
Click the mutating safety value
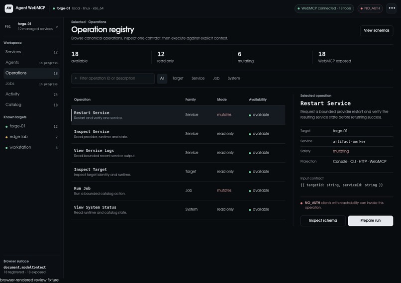coord(341,151)
